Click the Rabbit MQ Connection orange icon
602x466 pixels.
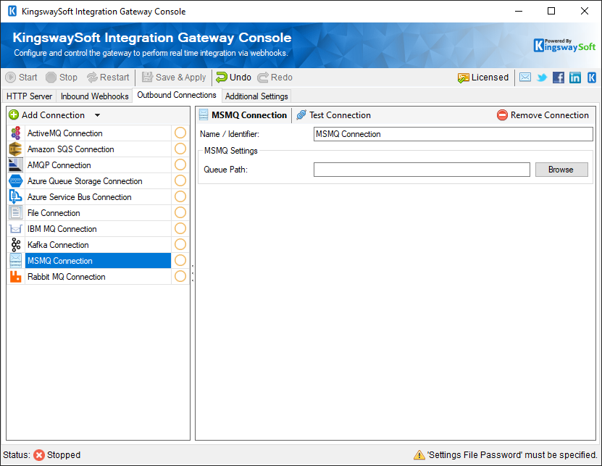16,277
